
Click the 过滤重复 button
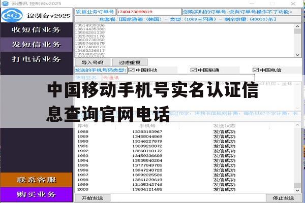pos(130,62)
